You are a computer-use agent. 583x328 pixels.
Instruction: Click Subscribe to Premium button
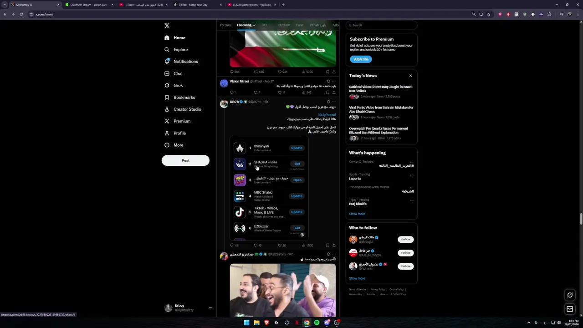[x=361, y=59]
